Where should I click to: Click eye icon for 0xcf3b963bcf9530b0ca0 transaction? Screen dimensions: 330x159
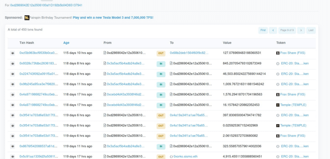click(13, 53)
